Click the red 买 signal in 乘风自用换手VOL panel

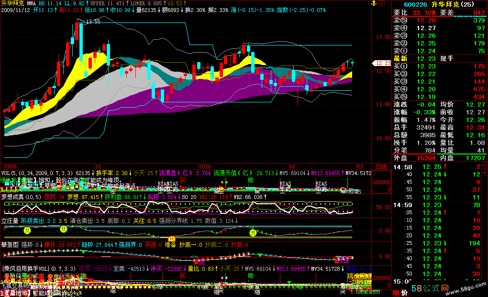(183, 275)
